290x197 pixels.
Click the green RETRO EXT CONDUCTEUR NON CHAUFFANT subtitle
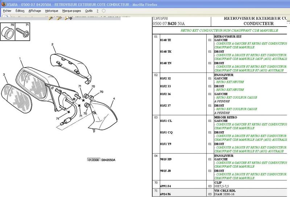pos(229,30)
